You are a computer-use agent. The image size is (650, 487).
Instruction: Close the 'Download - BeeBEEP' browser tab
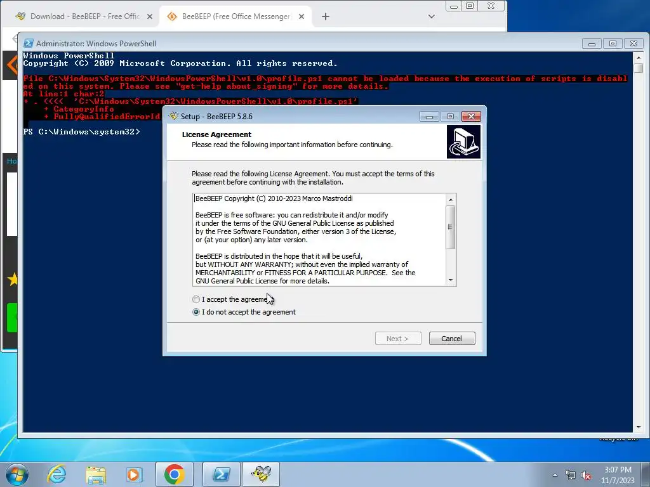(x=150, y=16)
